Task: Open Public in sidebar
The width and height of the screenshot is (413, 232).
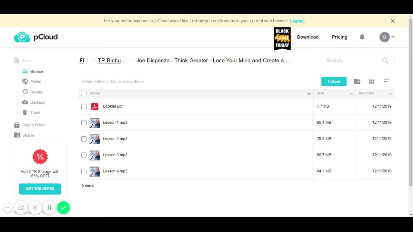Action: coord(32,82)
